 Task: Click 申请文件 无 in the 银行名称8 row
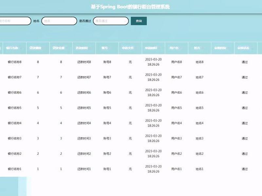pos(130,62)
